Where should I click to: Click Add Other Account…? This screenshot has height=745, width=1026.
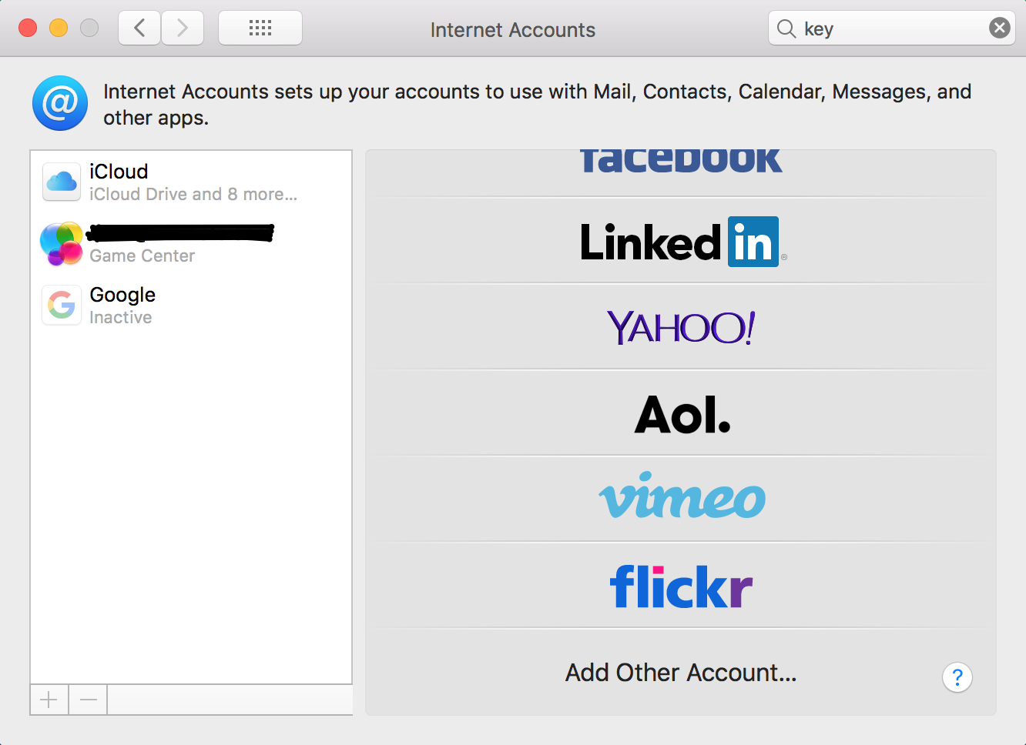681,673
